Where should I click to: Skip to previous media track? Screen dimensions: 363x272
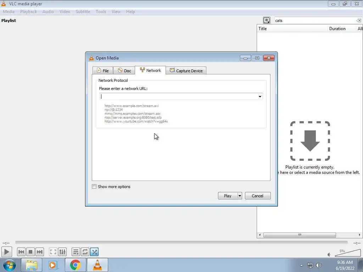coord(21,252)
